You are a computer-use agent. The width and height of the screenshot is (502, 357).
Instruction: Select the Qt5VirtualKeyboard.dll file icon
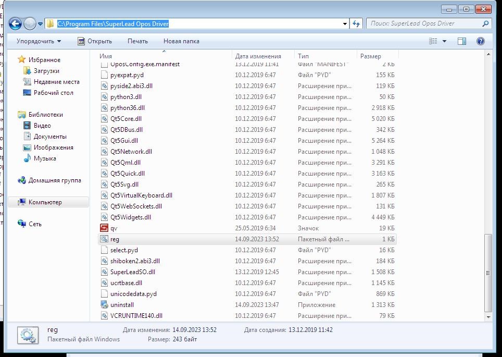tap(104, 195)
